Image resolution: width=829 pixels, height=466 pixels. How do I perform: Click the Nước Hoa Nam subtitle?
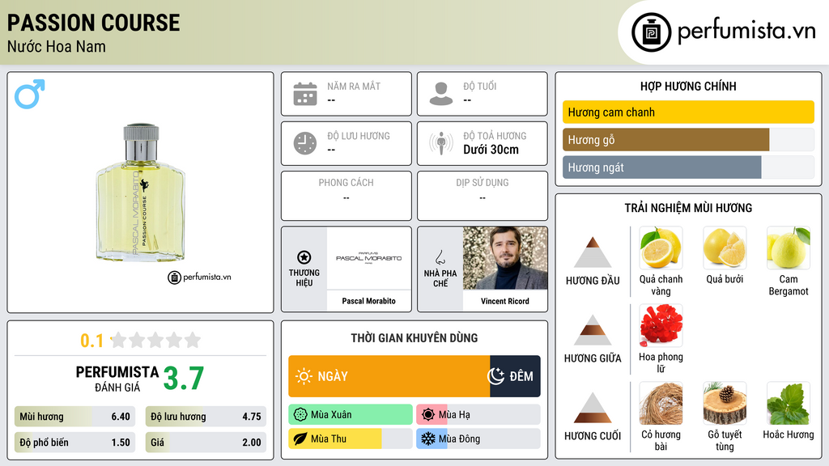(57, 46)
